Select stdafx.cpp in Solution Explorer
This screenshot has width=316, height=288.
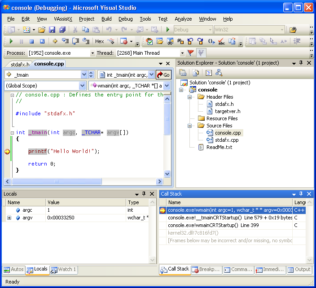(x=227, y=140)
